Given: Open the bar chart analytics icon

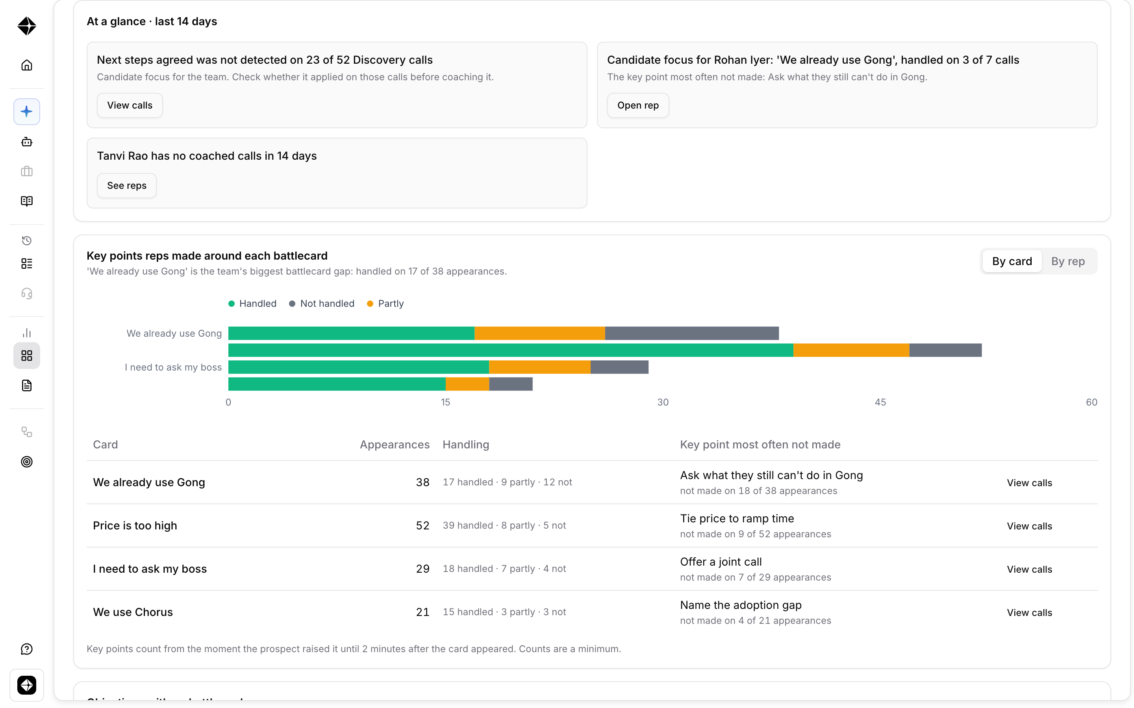Looking at the screenshot, I should tap(27, 333).
